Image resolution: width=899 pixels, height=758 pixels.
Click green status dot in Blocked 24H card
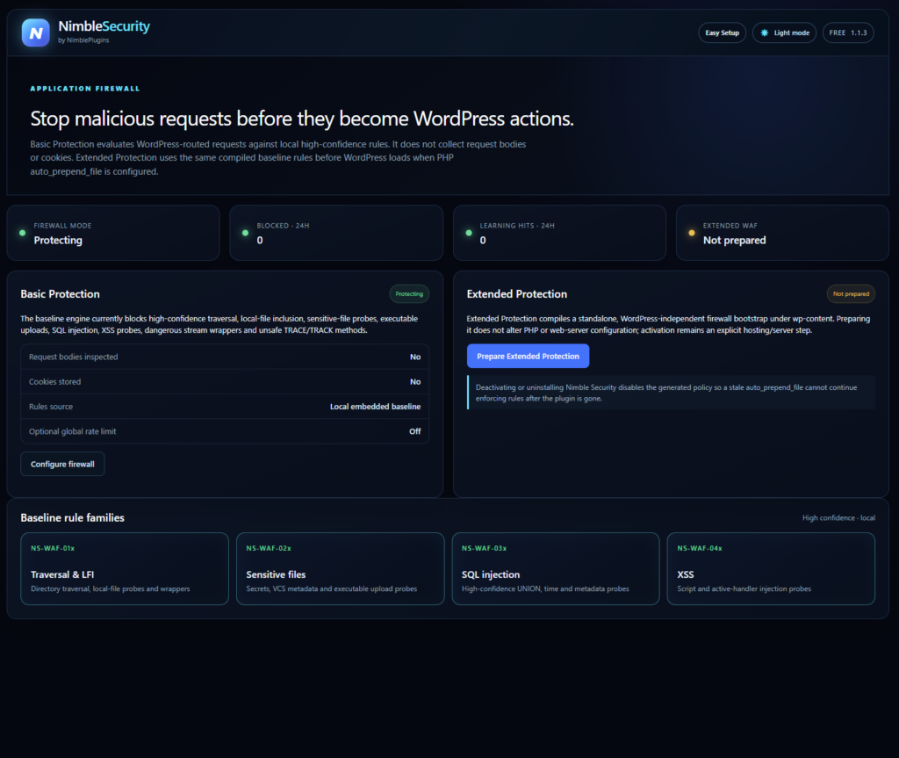(x=246, y=233)
